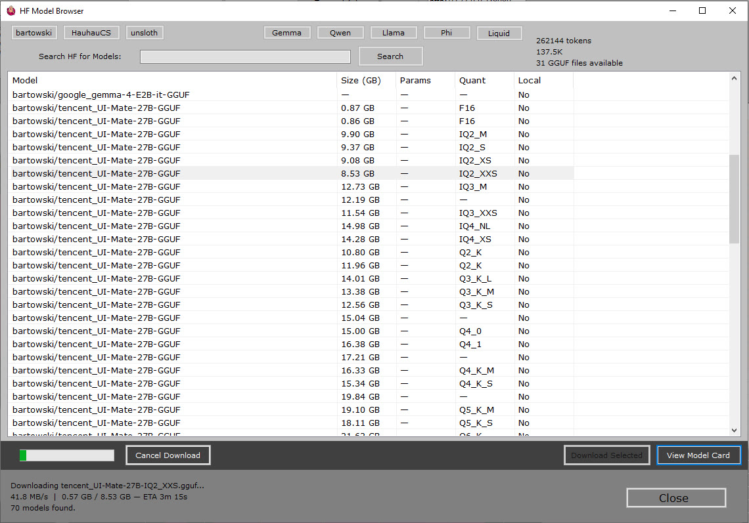This screenshot has height=523, width=749.
Task: Select the Q5_K_M quant row
Action: point(291,409)
